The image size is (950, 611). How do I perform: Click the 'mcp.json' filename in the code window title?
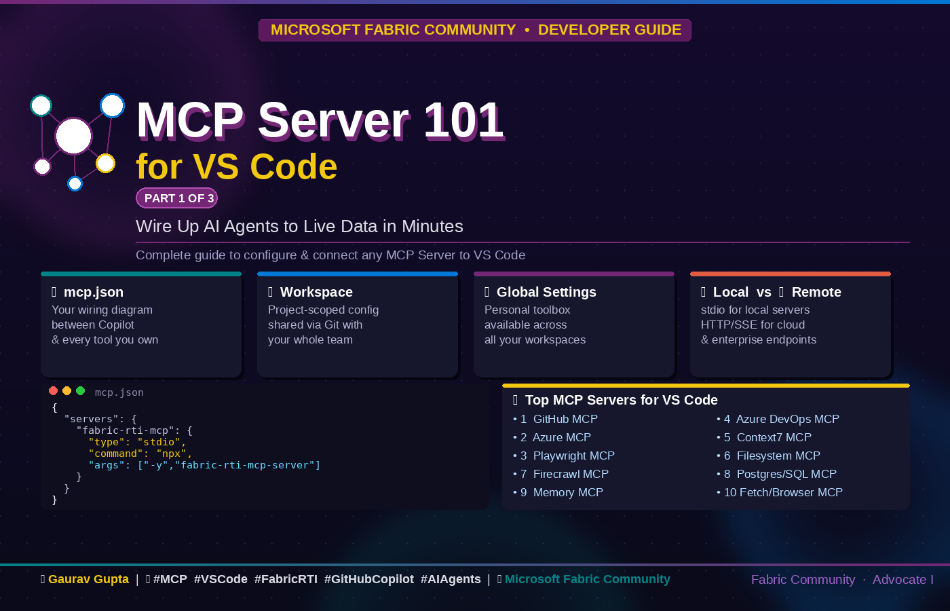pos(119,392)
